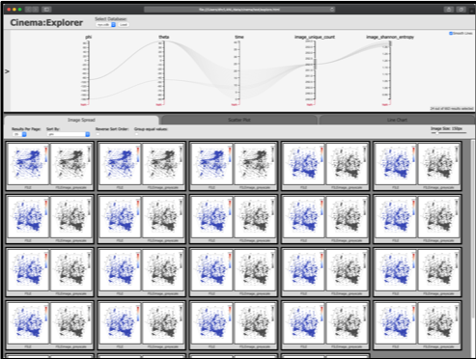Click the theta axis label
The height and width of the screenshot is (359, 476).
click(164, 37)
